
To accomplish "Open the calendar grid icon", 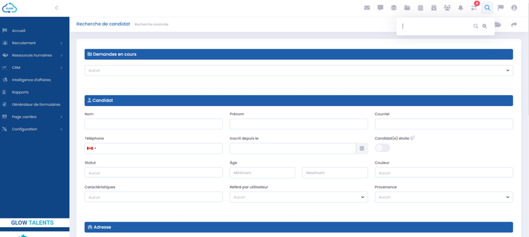I will 420,8.
